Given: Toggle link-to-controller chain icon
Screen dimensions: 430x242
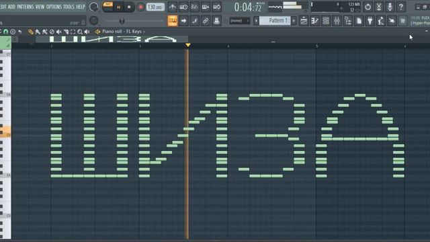Looking at the screenshot, I should coord(206,21).
